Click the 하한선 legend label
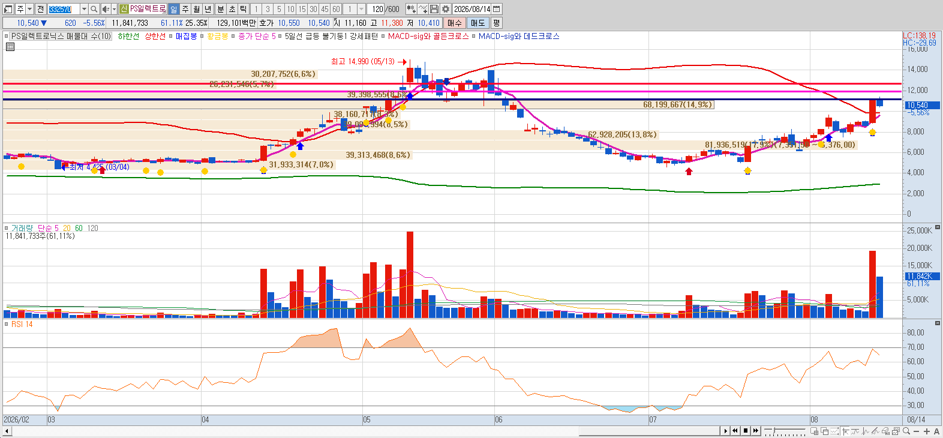Viewport: 943px width, 438px height. [128, 36]
